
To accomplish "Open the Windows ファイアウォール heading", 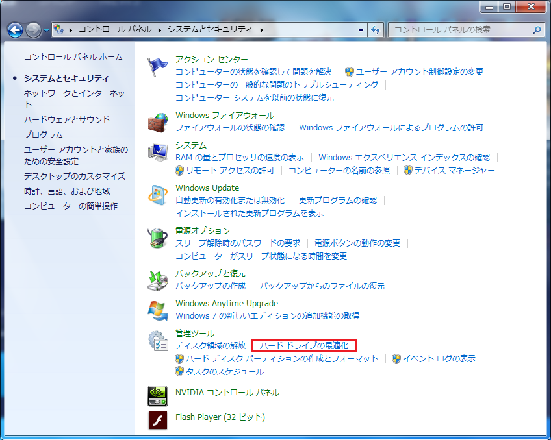I will point(225,116).
